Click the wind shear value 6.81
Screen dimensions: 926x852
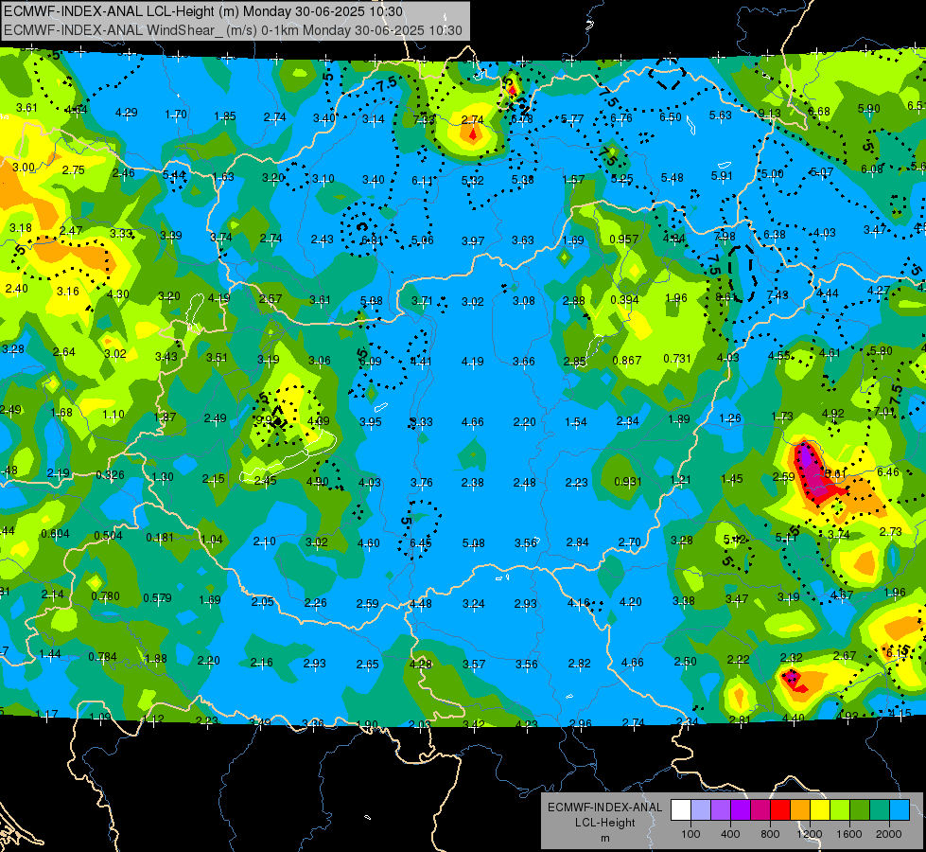[372, 240]
